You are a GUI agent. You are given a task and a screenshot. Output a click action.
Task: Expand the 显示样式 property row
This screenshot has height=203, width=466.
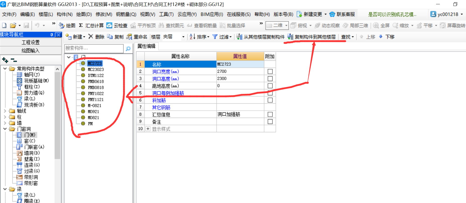(x=148, y=129)
